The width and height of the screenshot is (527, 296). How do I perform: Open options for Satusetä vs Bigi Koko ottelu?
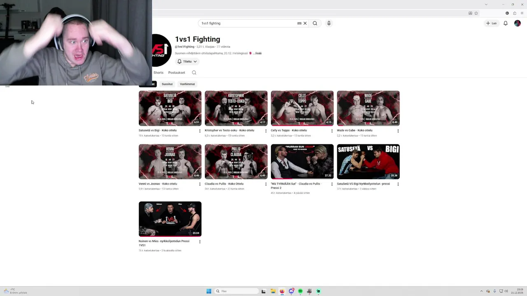[200, 131]
